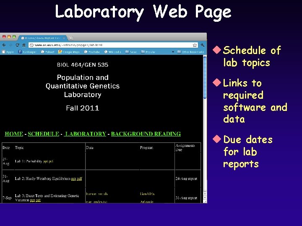Open the RunKeeper bookmark
This screenshot has height=226, width=302.
27,52
